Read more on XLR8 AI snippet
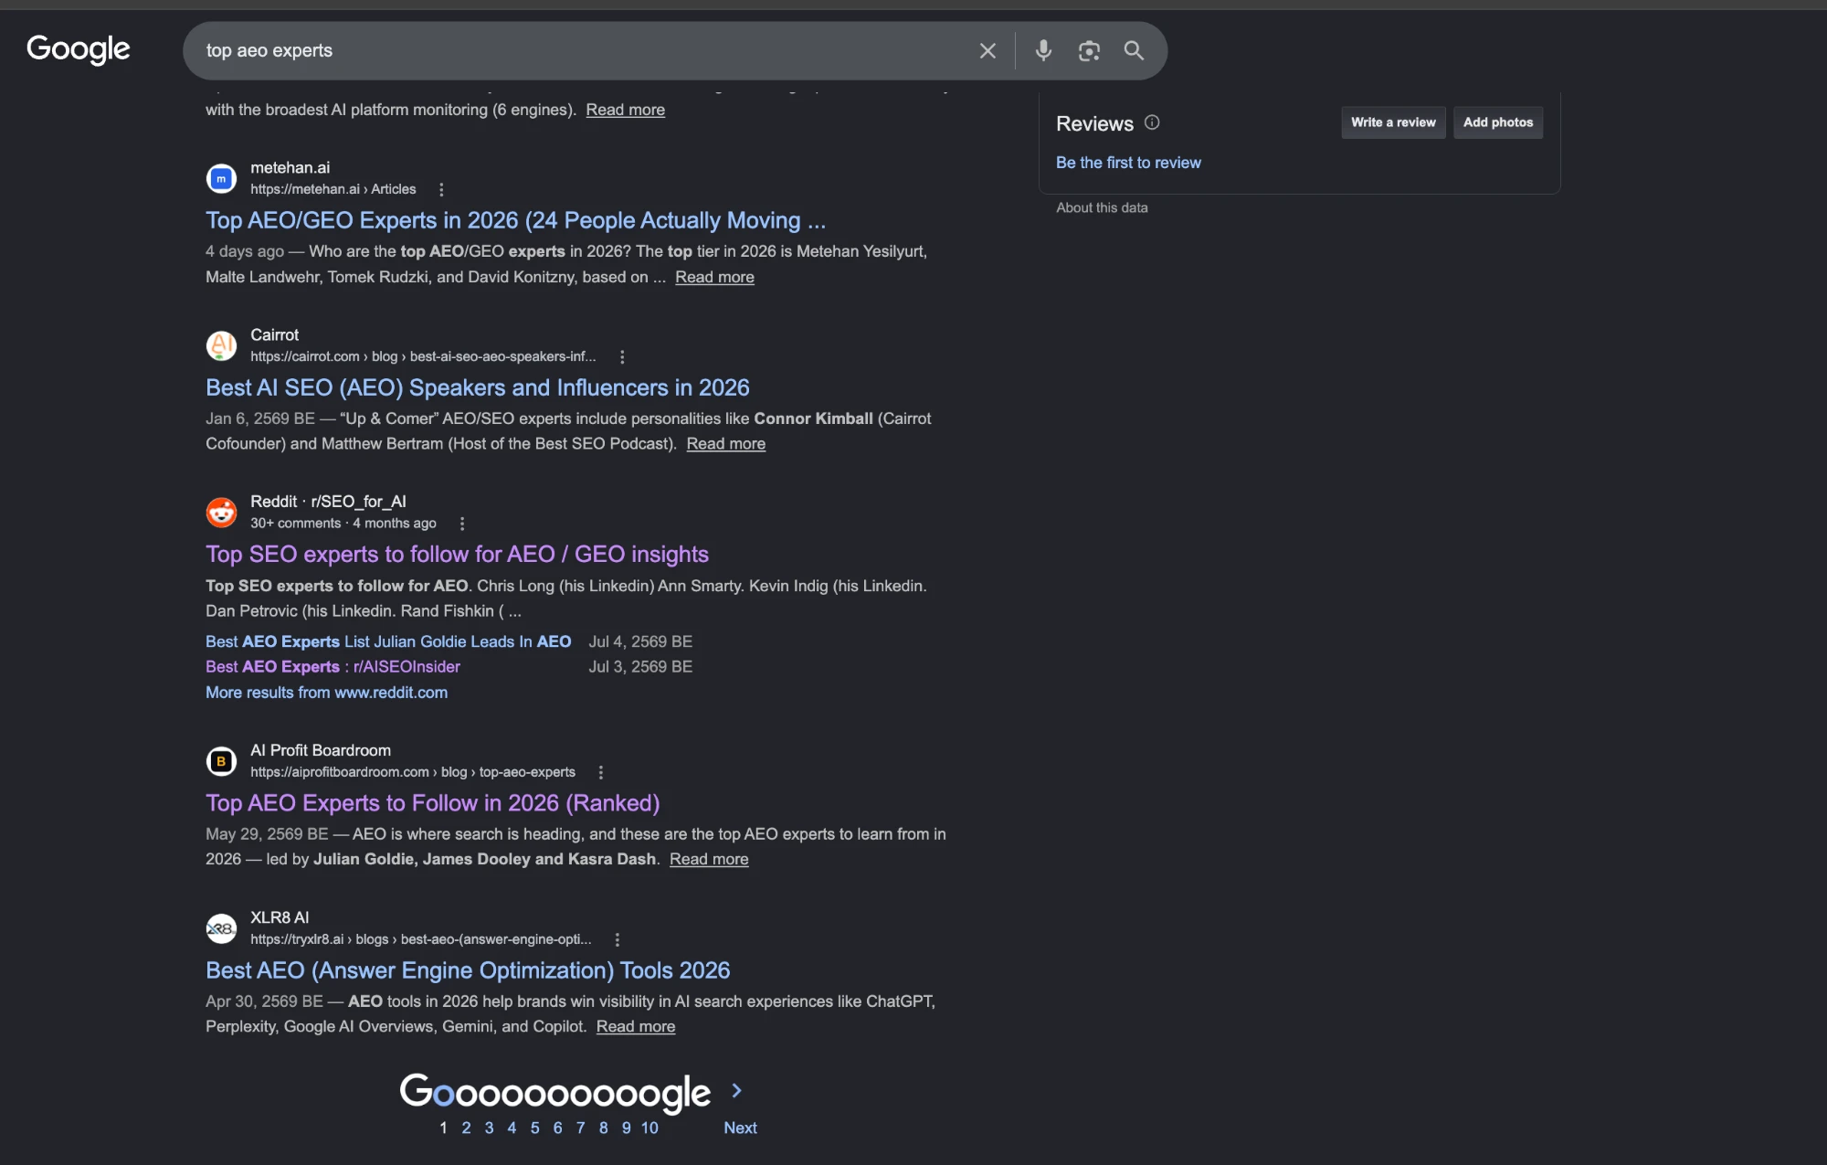 636,1027
